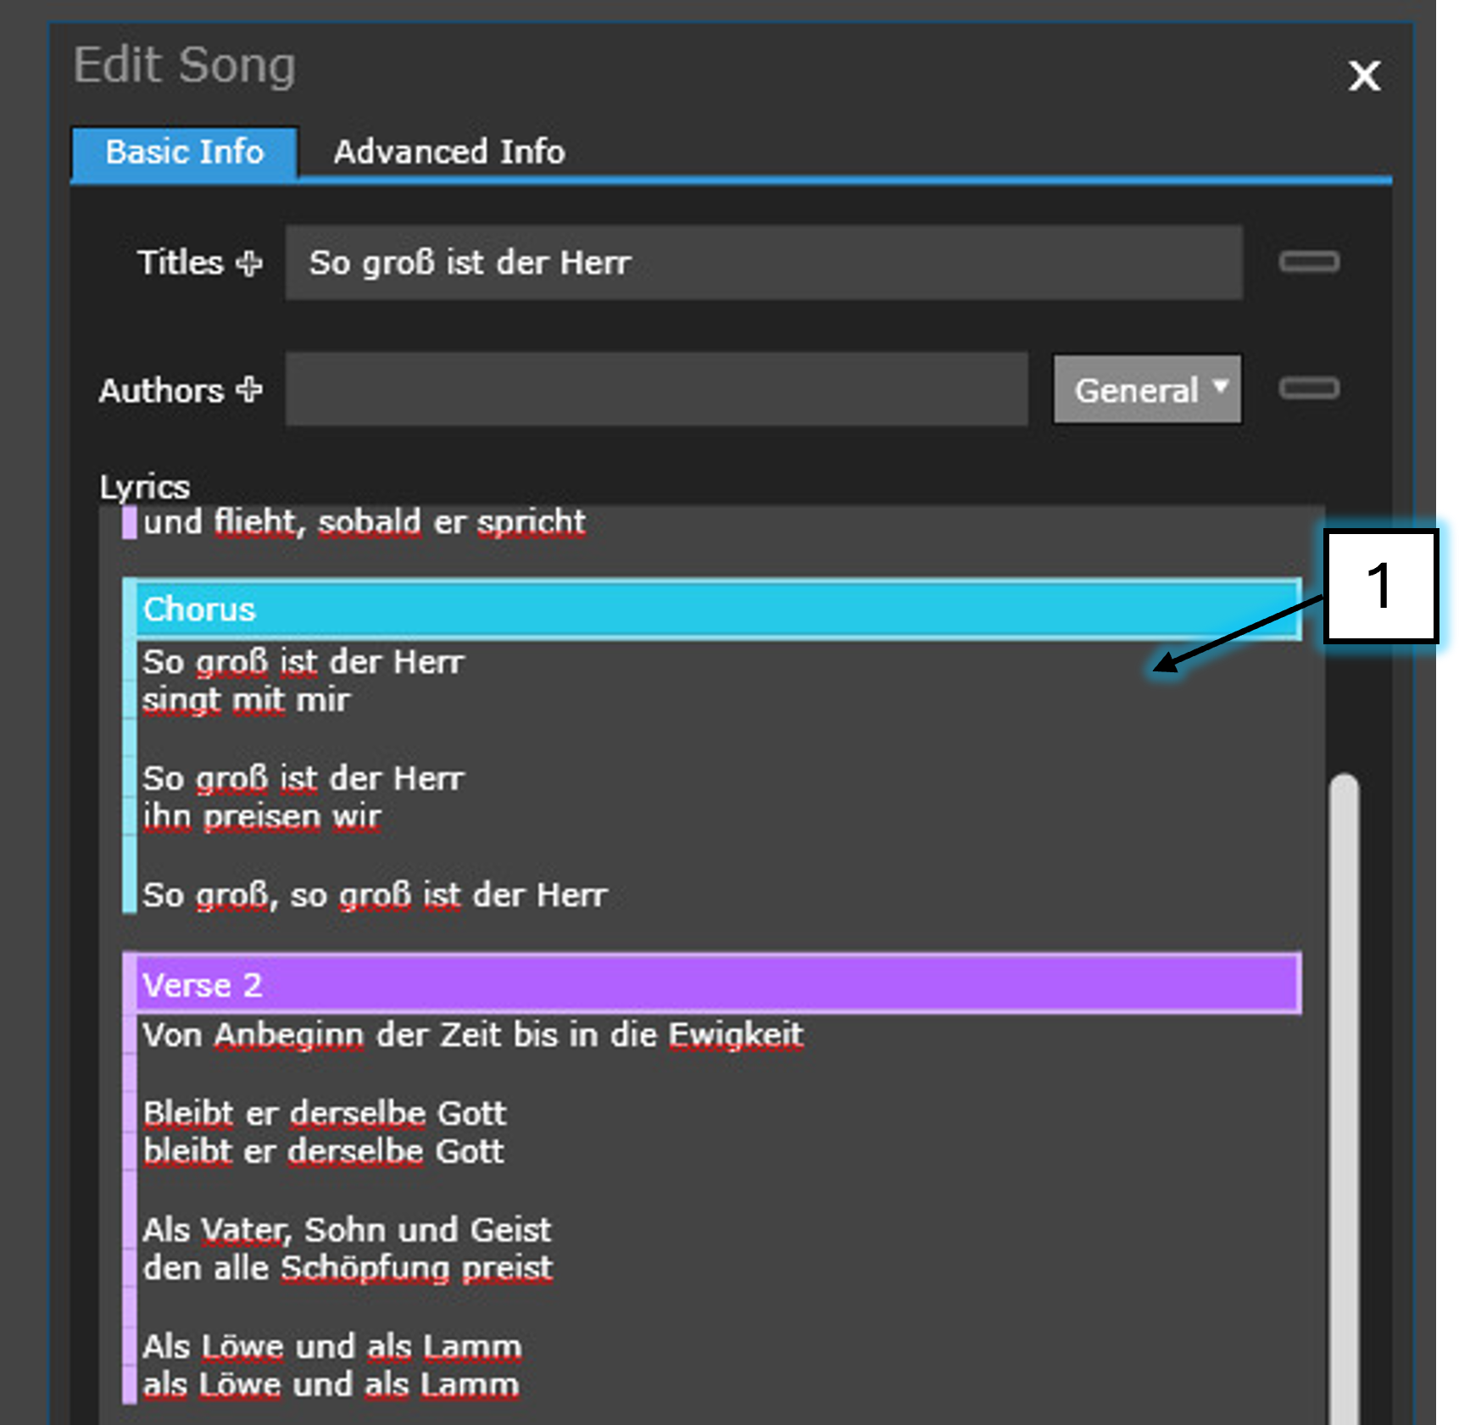The width and height of the screenshot is (1459, 1425).
Task: Select the Chorus section header
Action: click(x=717, y=610)
